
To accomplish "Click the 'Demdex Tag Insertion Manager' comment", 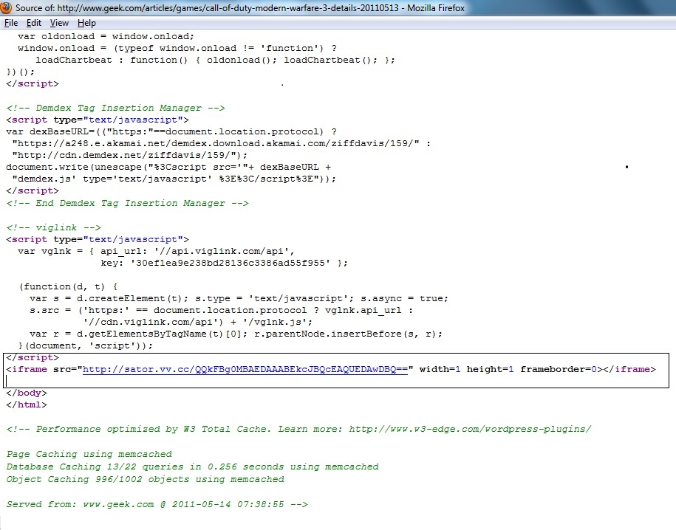I will pos(115,108).
